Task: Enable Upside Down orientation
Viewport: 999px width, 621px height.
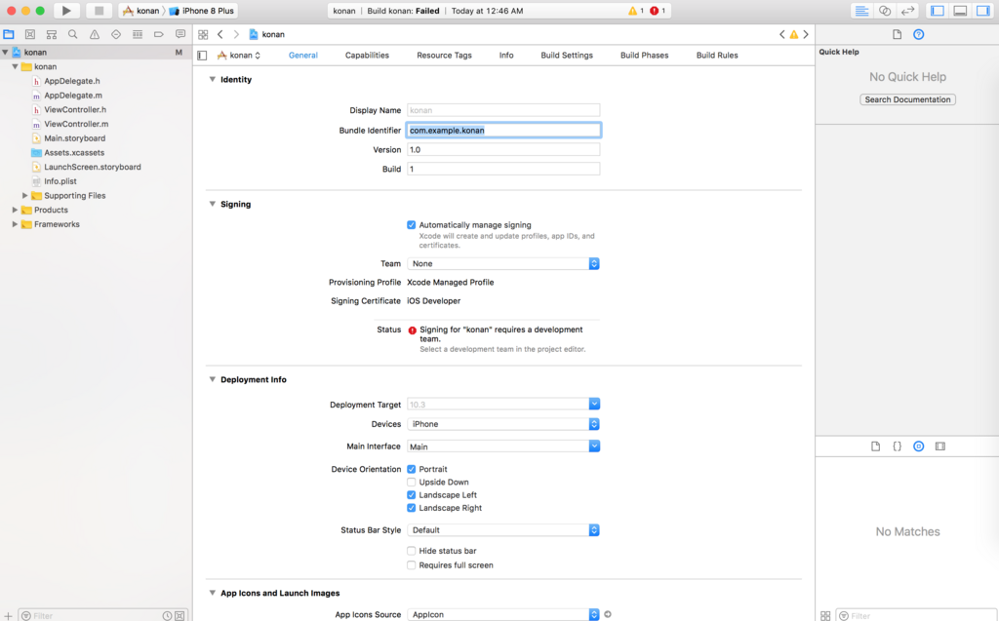Action: [411, 483]
